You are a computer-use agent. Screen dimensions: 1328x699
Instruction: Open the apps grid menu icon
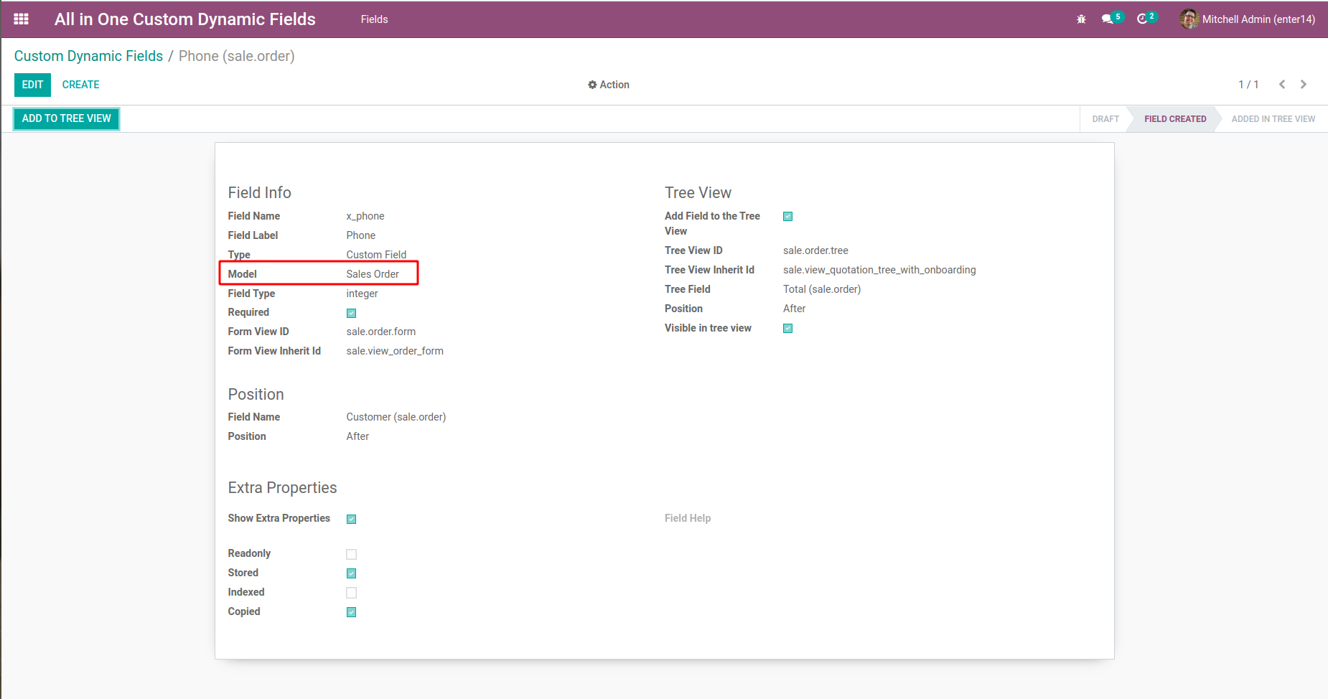22,19
